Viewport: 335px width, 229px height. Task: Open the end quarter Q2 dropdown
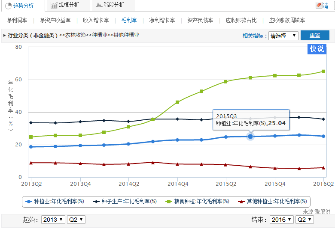pyautogui.click(x=305, y=220)
